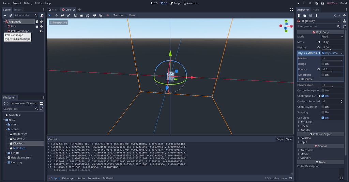This screenshot has height=182, width=349.
Task: Open GLES3 renderer dropdown
Action: click(x=332, y=3)
